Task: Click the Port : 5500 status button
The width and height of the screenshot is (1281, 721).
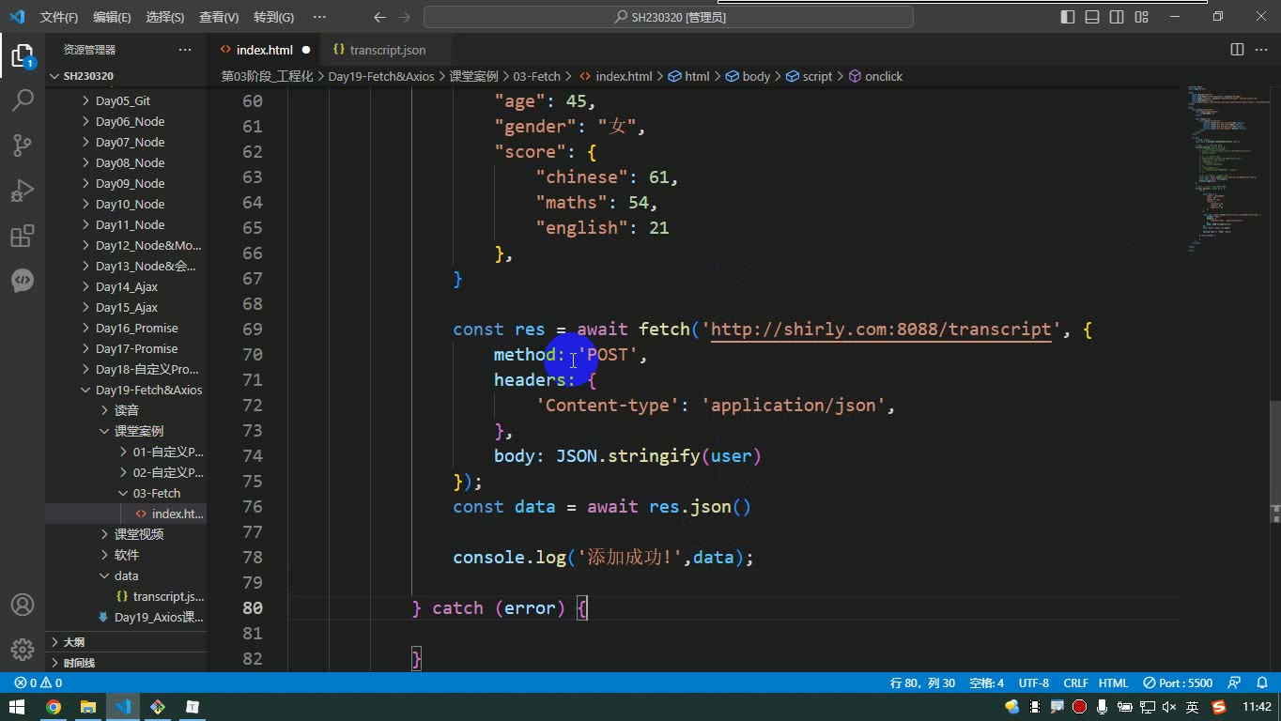Action: (1178, 683)
